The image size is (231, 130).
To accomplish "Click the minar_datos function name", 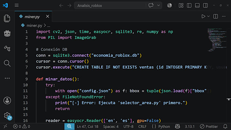I will (59, 79).
